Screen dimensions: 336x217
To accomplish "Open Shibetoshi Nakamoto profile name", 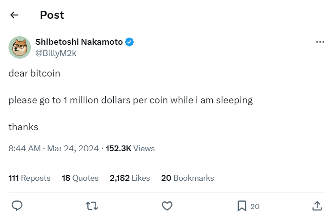I will coord(79,42).
